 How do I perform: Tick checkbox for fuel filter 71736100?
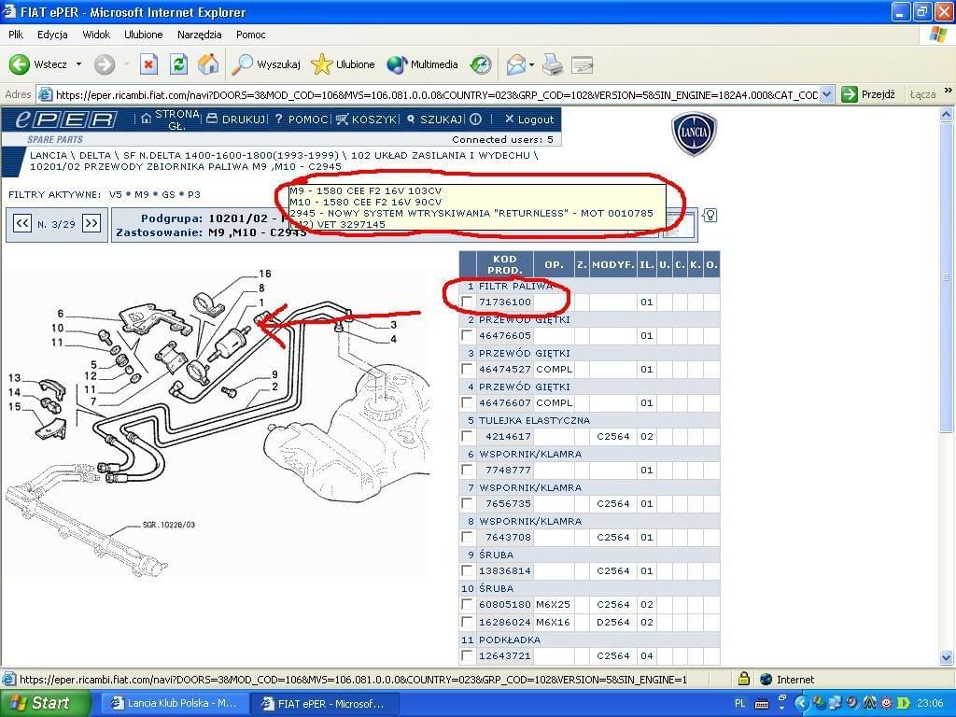pos(467,302)
